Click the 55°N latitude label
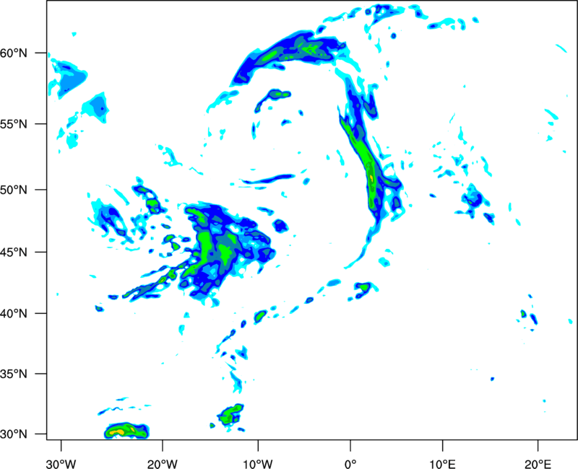Screen dimensions: 578x469 coord(14,124)
